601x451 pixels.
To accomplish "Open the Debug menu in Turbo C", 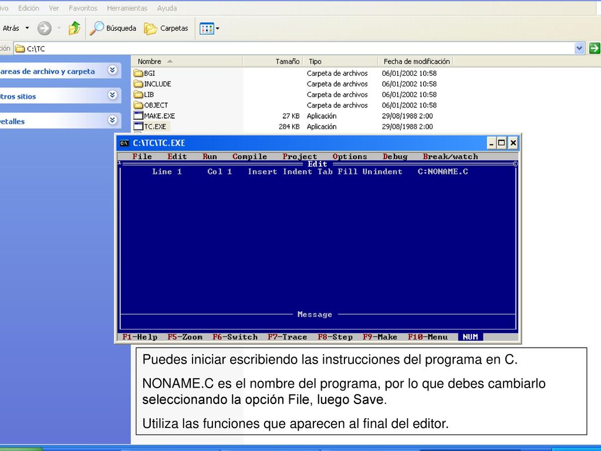I will point(395,156).
